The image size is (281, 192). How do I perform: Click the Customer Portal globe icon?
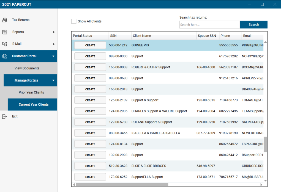pos(4,56)
